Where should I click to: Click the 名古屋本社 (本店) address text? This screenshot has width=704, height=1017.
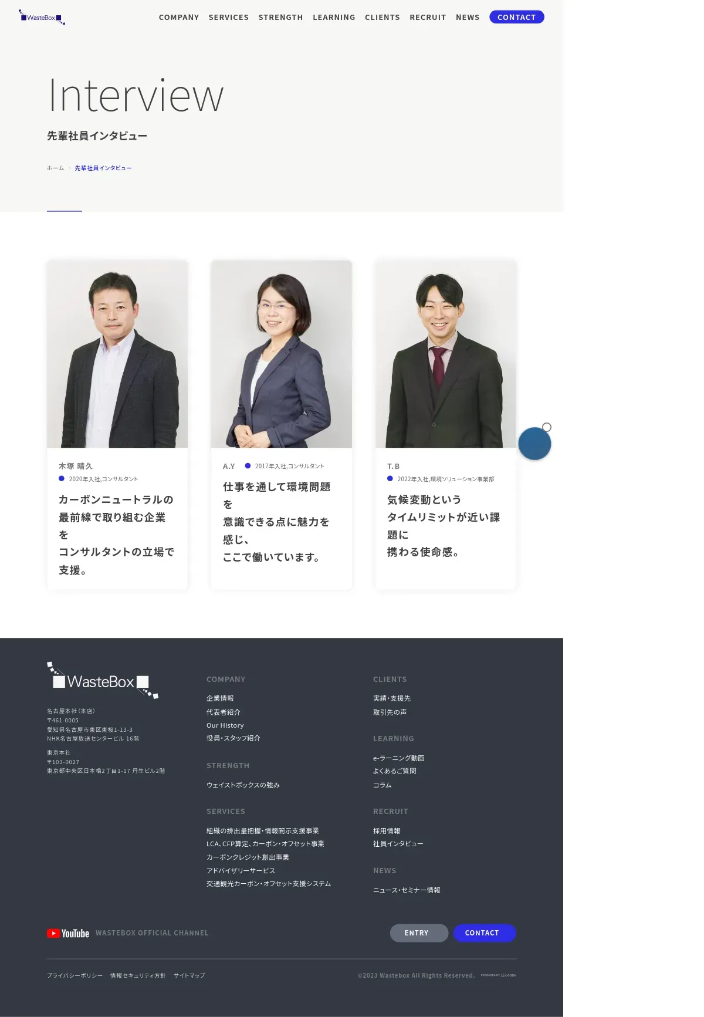(93, 725)
